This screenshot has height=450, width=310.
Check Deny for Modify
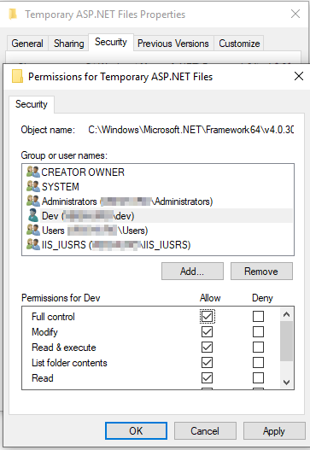(258, 332)
